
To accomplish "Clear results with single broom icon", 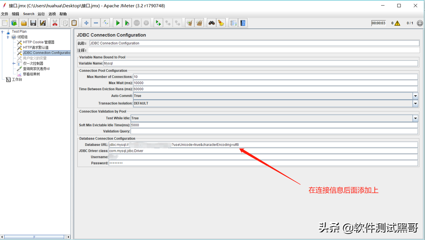I will pyautogui.click(x=189, y=23).
